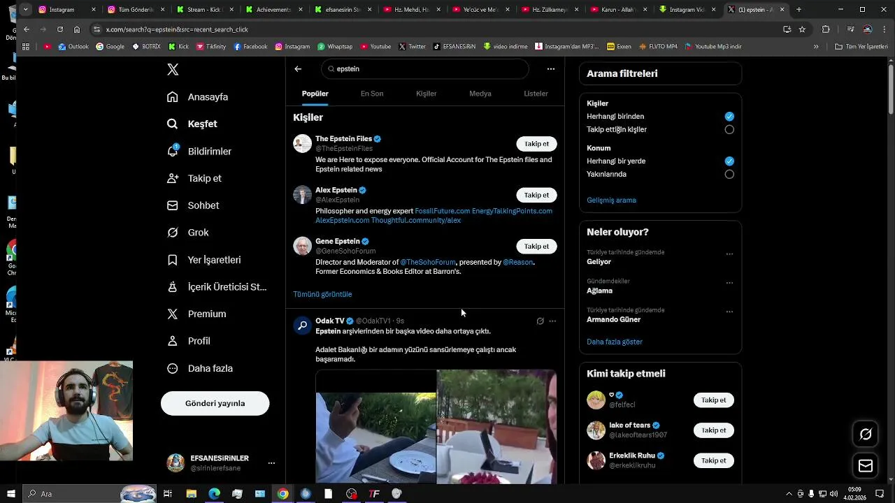Open Bildirimler notifications
This screenshot has height=503, width=895.
coord(199,151)
